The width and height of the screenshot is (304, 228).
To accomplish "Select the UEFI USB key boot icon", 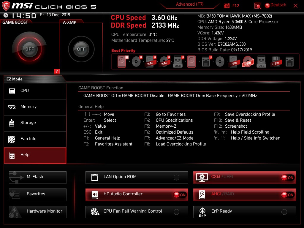I will (x=178, y=62).
